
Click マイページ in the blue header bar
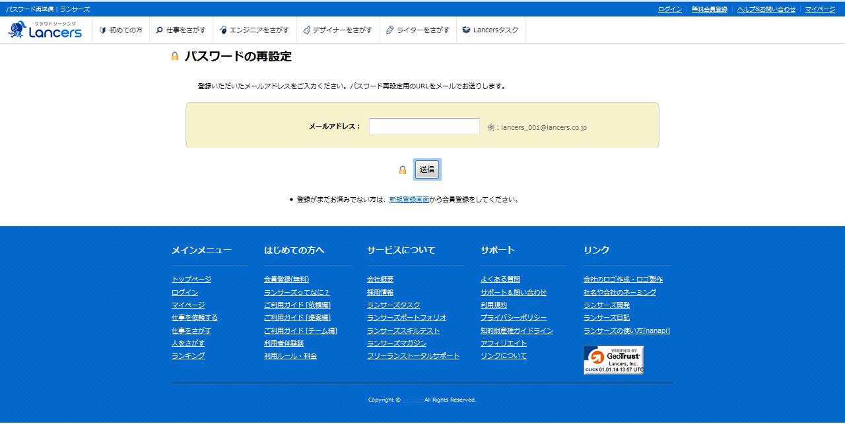tap(820, 9)
